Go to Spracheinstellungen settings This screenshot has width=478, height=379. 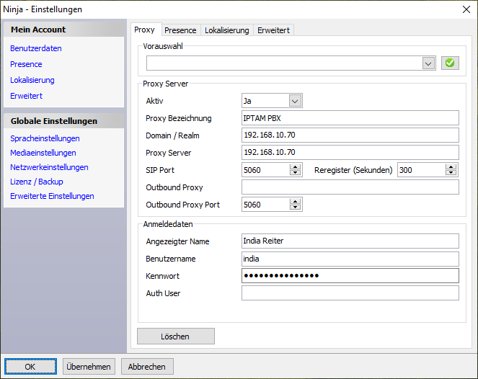click(x=45, y=138)
